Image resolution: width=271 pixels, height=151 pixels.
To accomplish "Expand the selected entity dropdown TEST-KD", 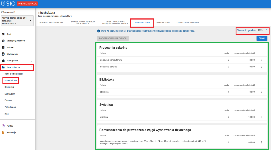I will [x=30, y=21].
